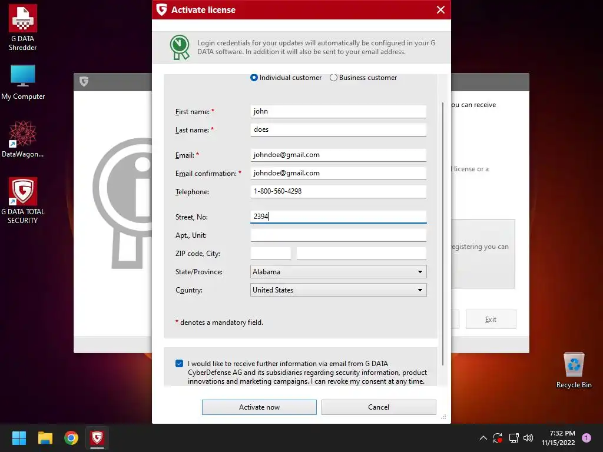Open the G DATA Shredder desktop icon
Image resolution: width=603 pixels, height=452 pixels.
[23, 28]
